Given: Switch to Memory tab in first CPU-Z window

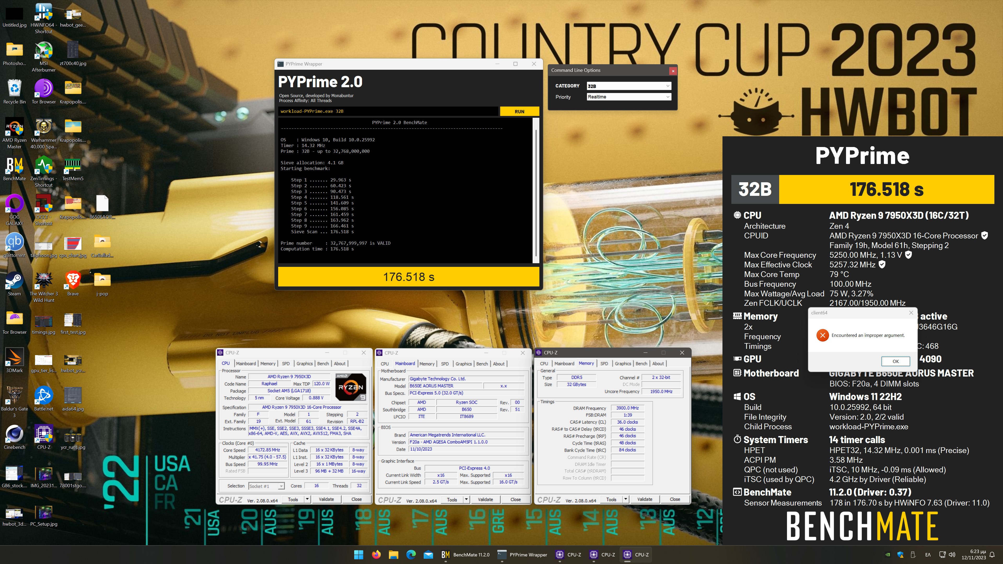Looking at the screenshot, I should tap(268, 363).
